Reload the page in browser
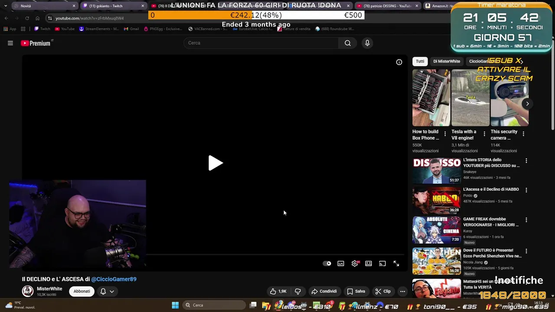Image resolution: width=555 pixels, height=312 pixels. tap(27, 18)
